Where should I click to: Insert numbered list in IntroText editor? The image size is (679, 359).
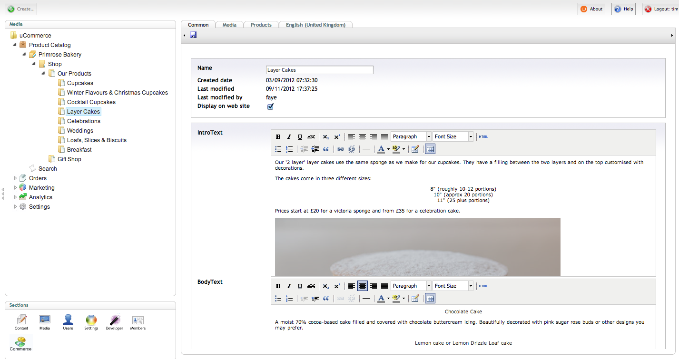pyautogui.click(x=289, y=149)
